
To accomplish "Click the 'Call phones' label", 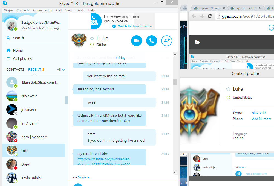I will coord(22,58).
